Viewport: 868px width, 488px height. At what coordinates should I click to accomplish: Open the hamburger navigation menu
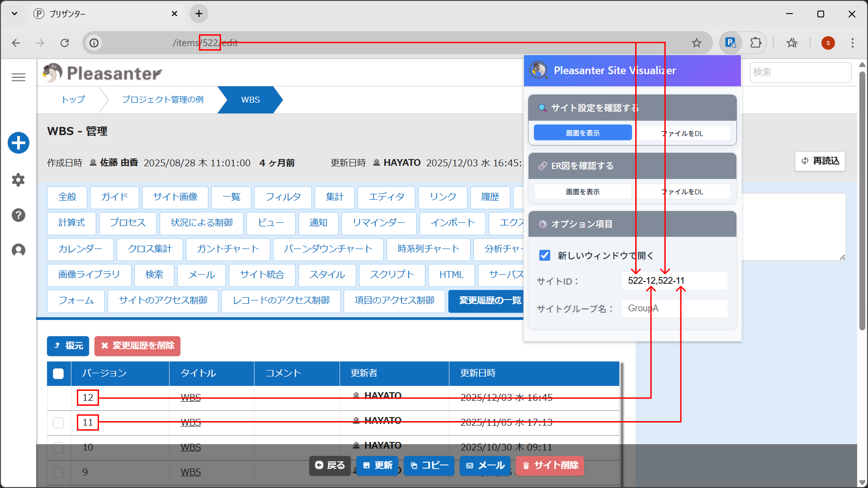(x=19, y=77)
